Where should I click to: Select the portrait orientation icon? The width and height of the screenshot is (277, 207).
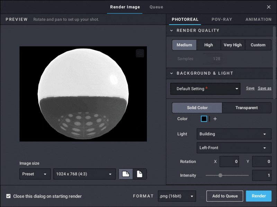140,174
